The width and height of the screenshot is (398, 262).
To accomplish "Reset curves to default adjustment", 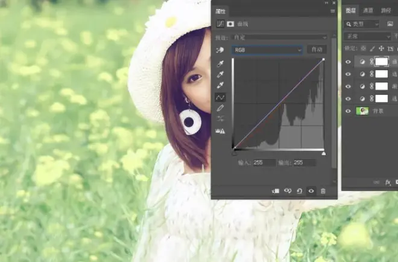I will click(x=299, y=191).
